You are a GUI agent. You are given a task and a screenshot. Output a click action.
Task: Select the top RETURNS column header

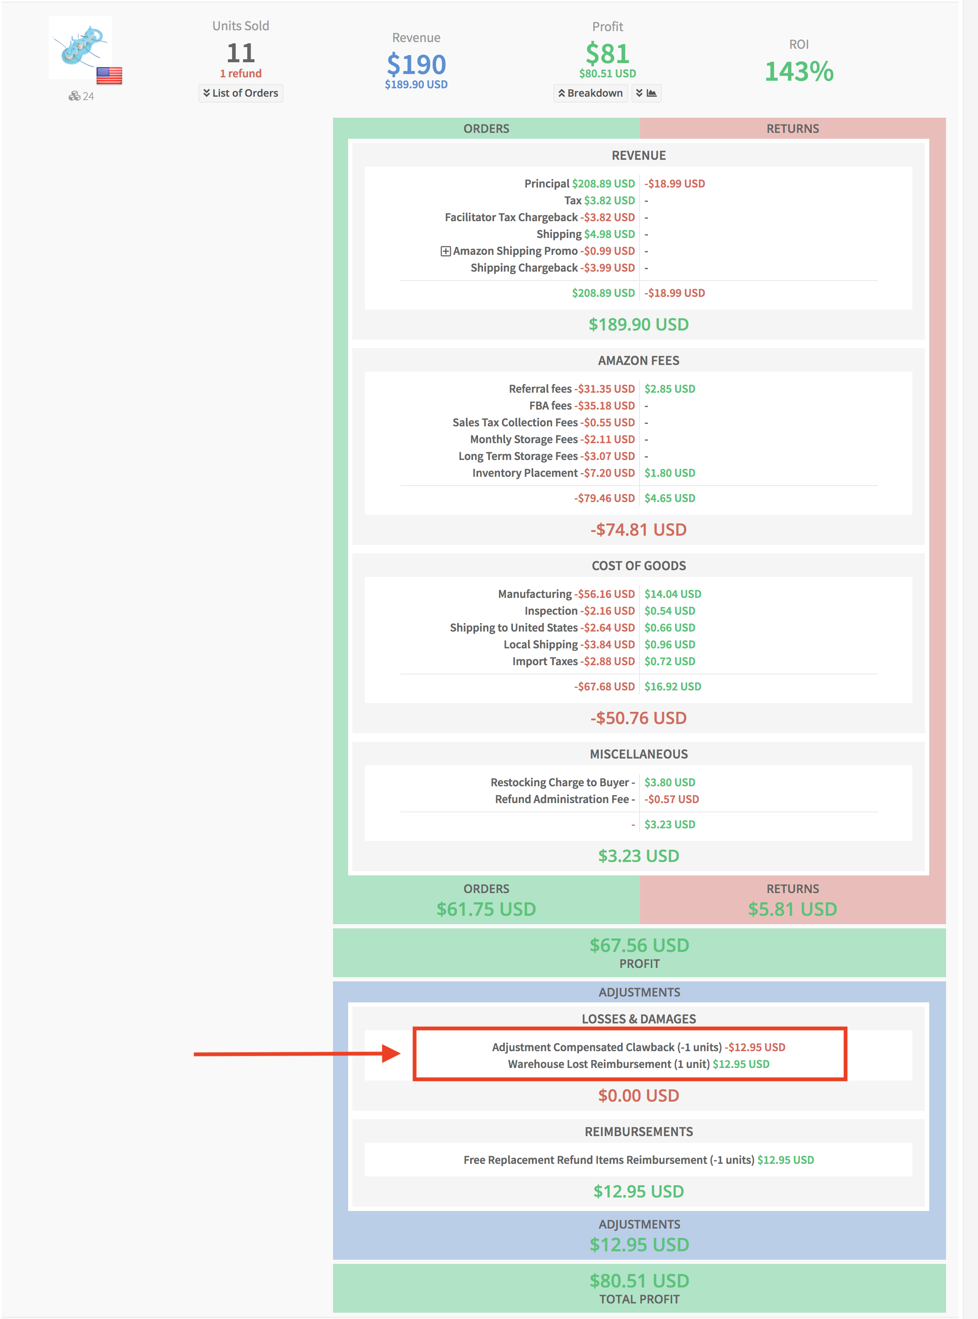click(x=792, y=129)
